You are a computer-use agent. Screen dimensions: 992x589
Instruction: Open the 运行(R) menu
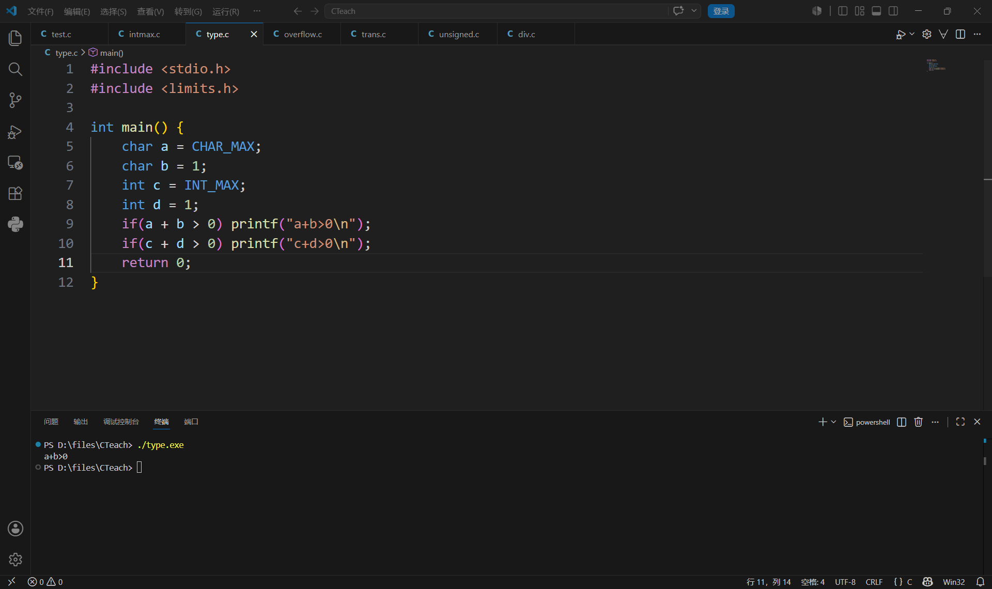[226, 11]
